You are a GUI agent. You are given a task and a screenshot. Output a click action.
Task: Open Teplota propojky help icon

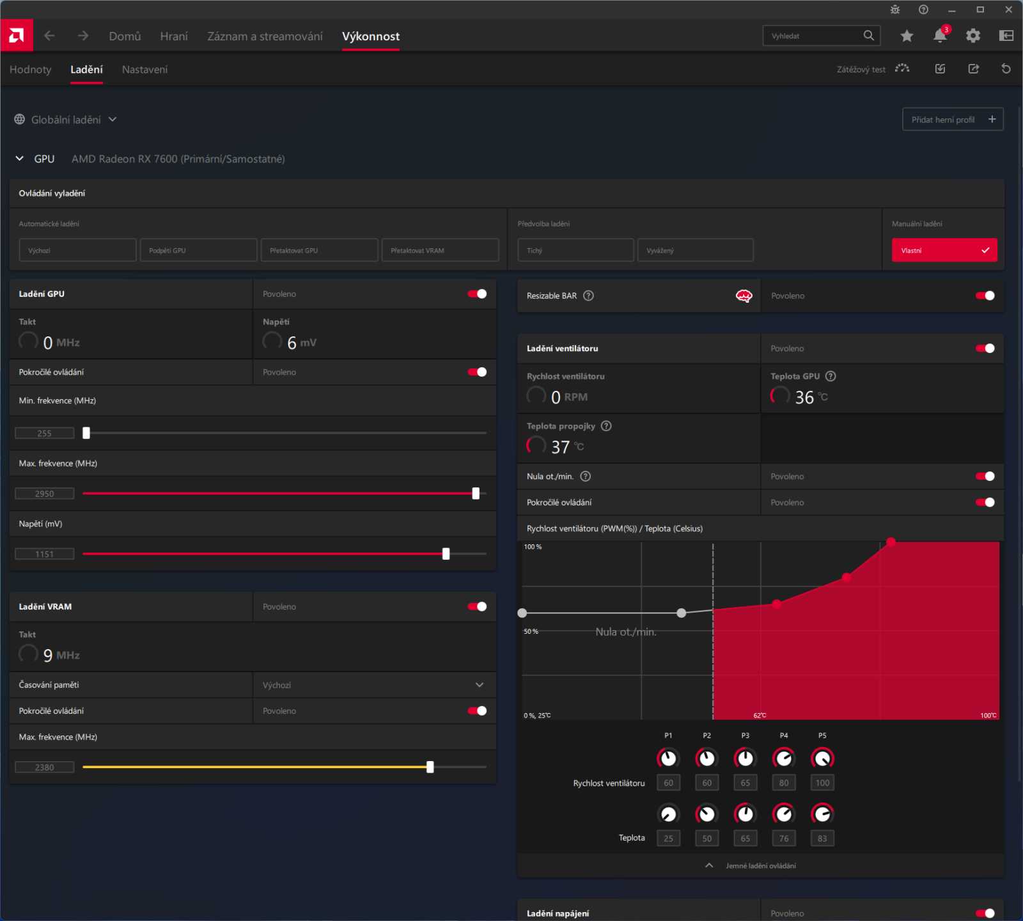click(606, 426)
